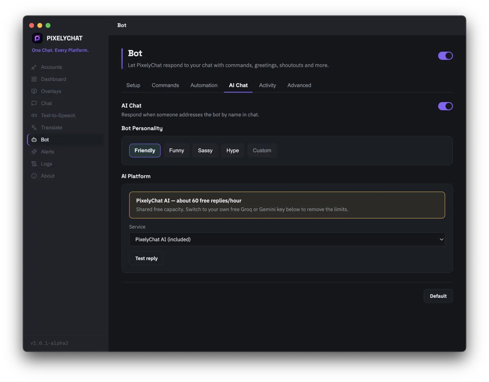Click the Bot Personality section heading
The width and height of the screenshot is (489, 382).
(142, 128)
